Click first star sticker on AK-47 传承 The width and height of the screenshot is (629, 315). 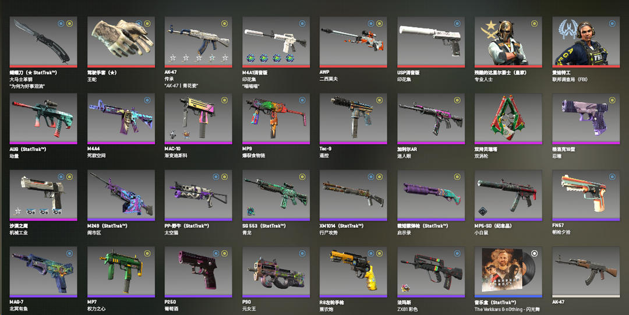[x=173, y=59]
